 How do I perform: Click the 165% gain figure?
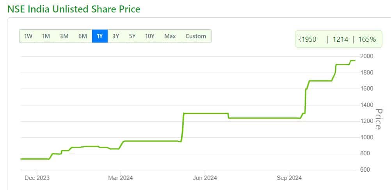click(367, 39)
